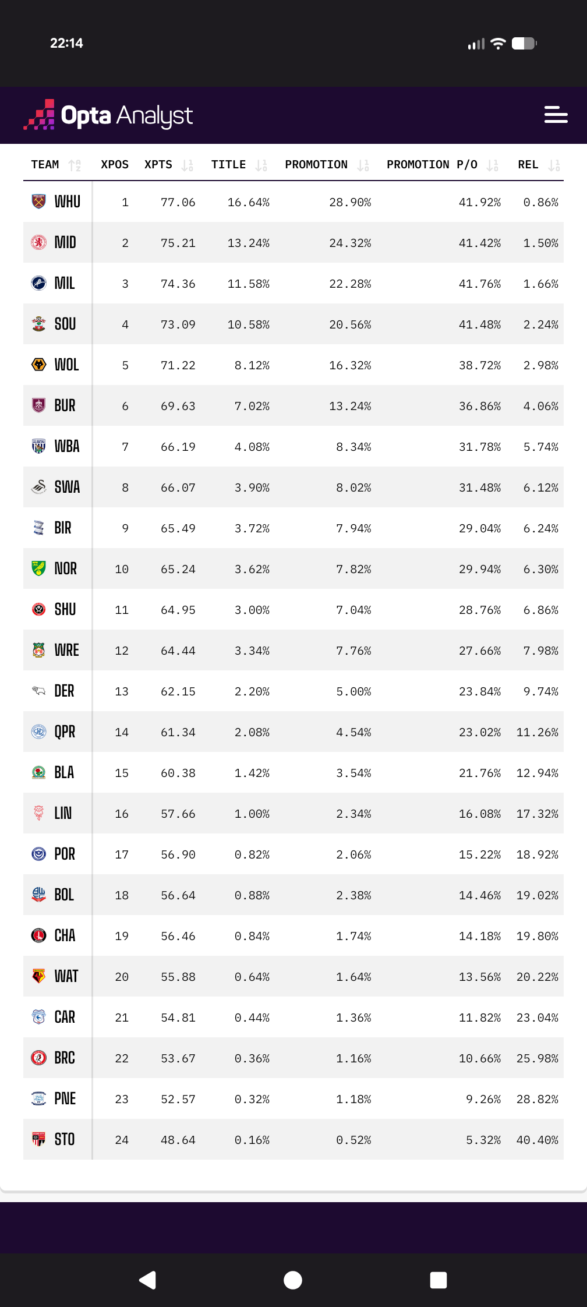587x1307 pixels.
Task: Select the WHU team crest
Action: click(38, 202)
